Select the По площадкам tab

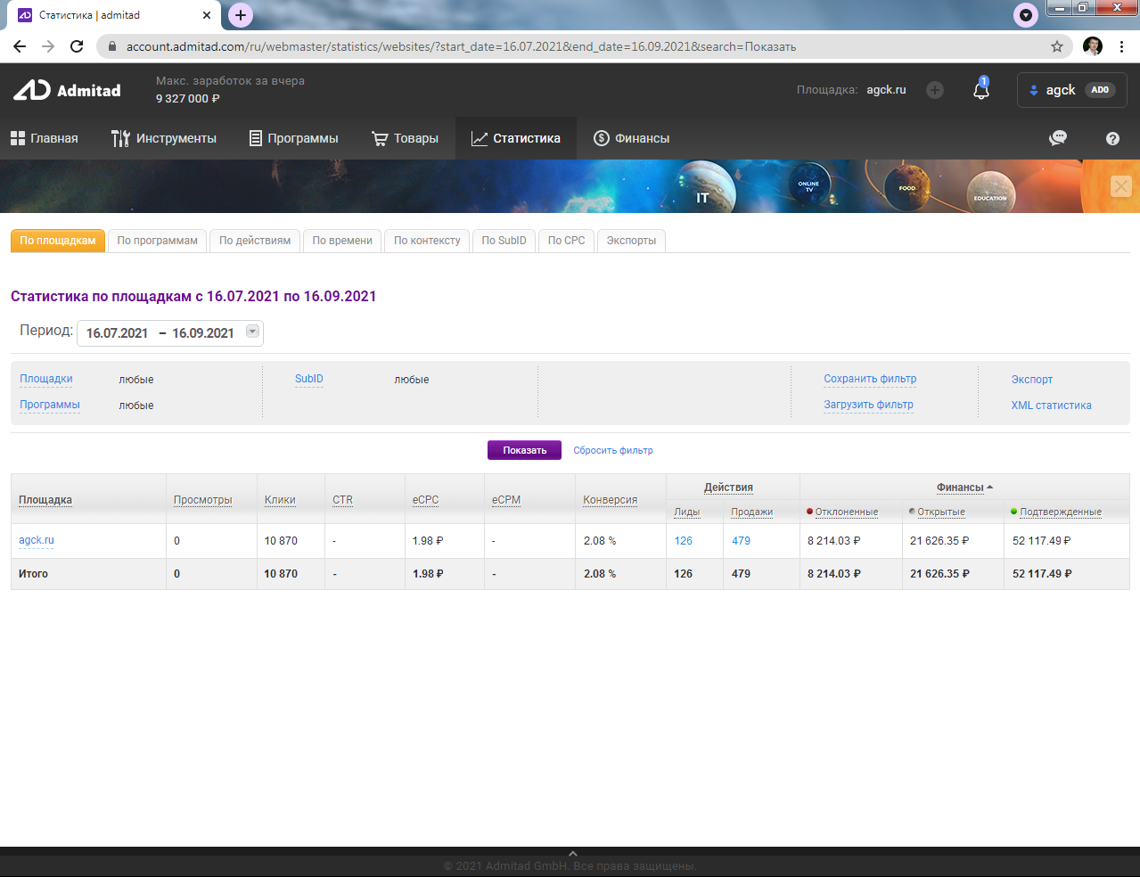pyautogui.click(x=58, y=241)
